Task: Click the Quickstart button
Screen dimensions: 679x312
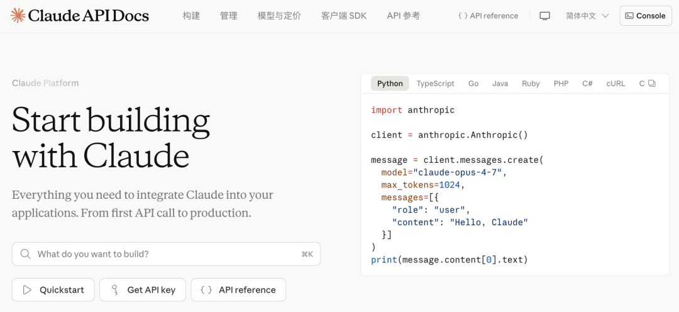Action: [x=53, y=290]
